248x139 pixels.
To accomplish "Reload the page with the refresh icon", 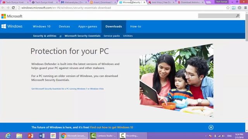I will 14,8.
